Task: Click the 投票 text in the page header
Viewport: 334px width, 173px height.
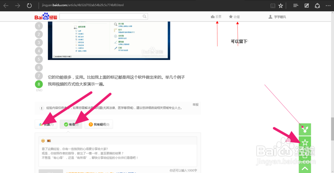Action: pyautogui.click(x=218, y=17)
